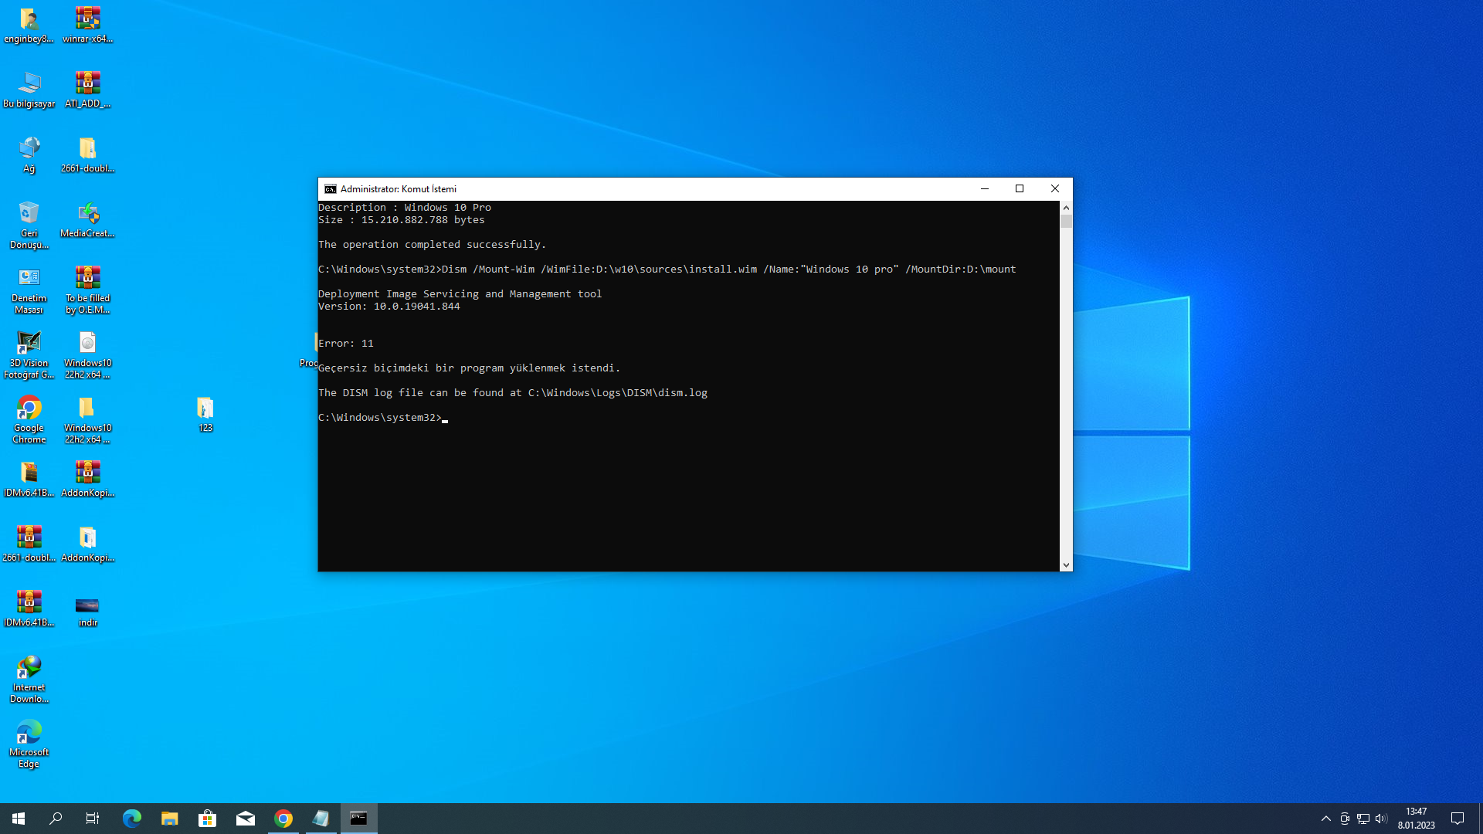The width and height of the screenshot is (1483, 834).
Task: Open the MediaCreationTool desktop icon
Action: point(87,214)
